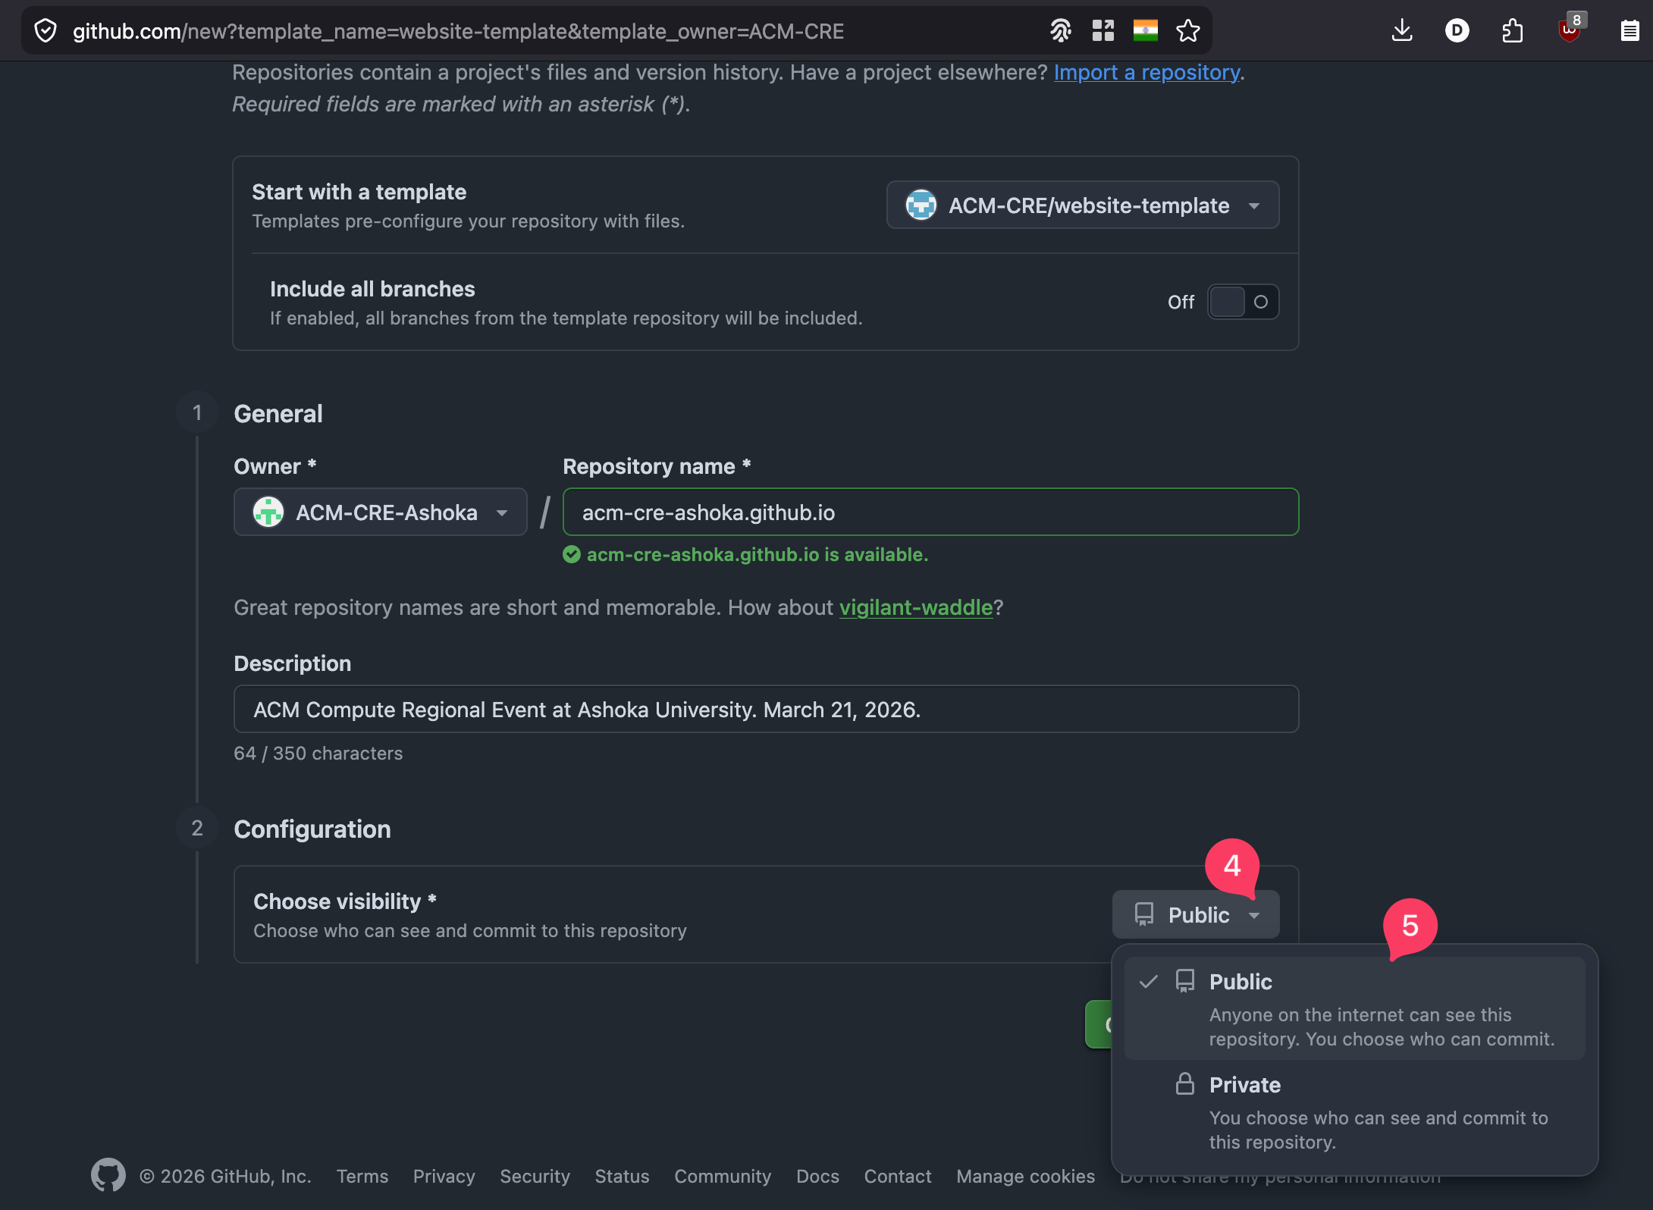Use the vigilant-waddle suggested name

click(x=916, y=607)
